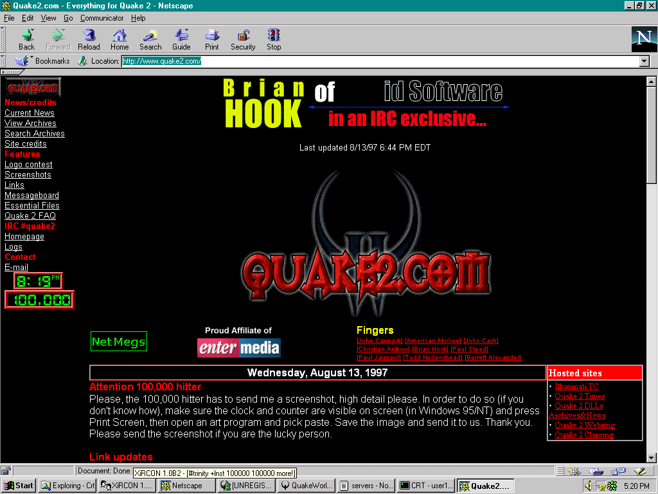Screen dimensions: 658x494
Task: Click the Brian Hook IRC exclusive banner
Action: 366,104
